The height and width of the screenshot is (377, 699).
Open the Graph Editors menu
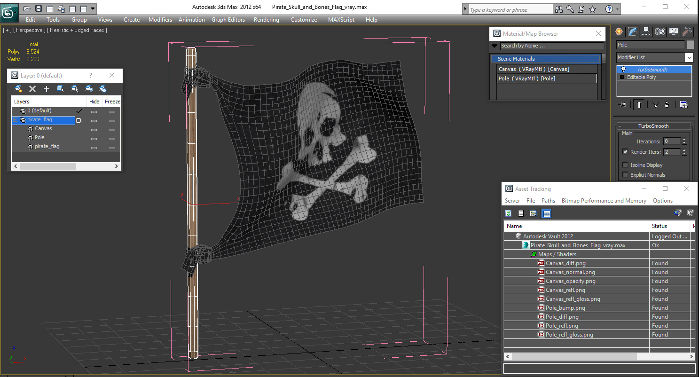tap(228, 20)
